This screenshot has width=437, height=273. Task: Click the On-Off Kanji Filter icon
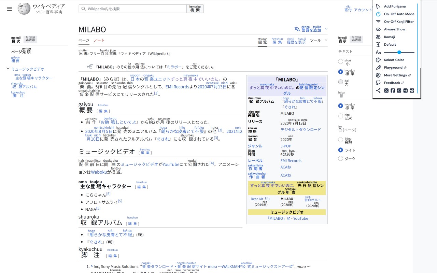(378, 21)
